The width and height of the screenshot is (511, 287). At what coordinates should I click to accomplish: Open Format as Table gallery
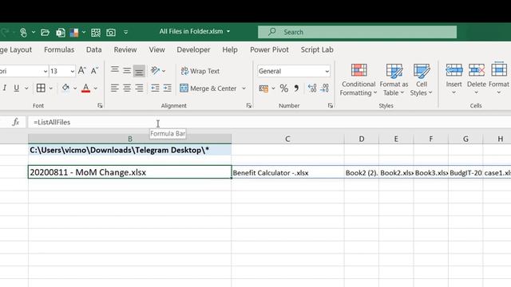tap(394, 80)
